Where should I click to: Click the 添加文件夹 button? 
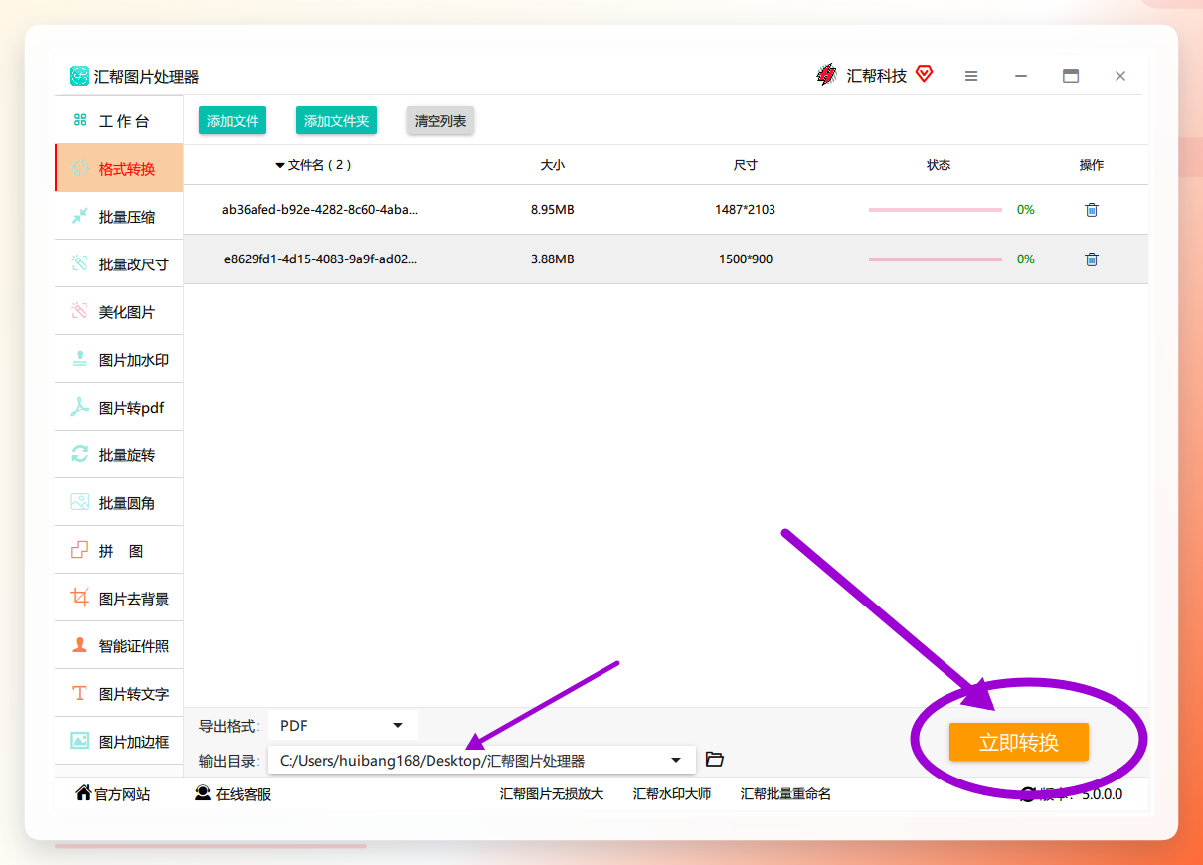coord(336,121)
